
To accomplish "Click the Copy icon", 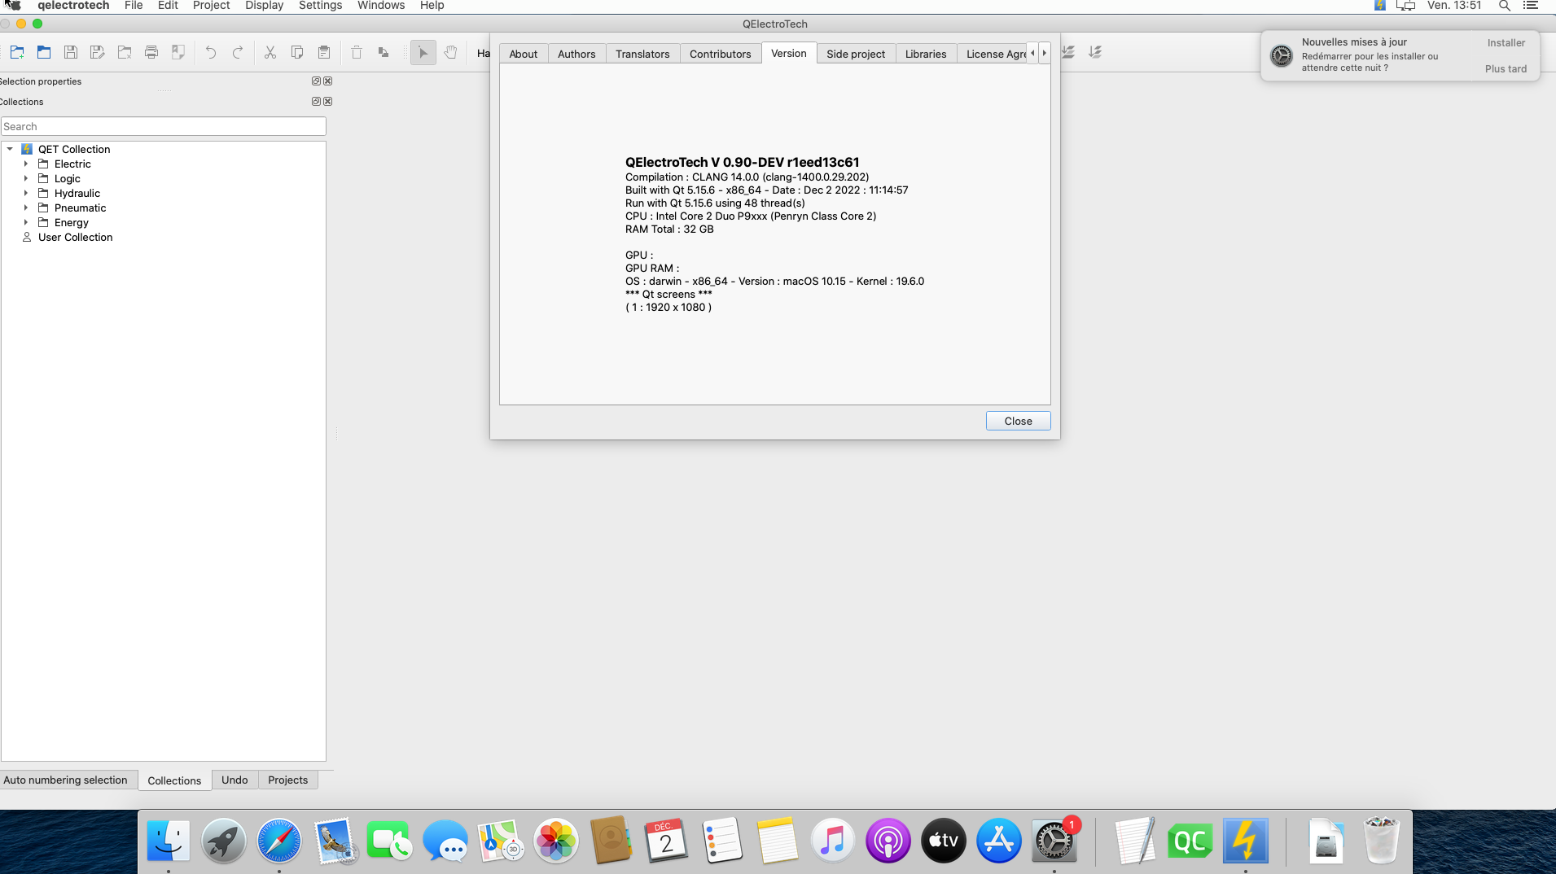I will (x=297, y=53).
